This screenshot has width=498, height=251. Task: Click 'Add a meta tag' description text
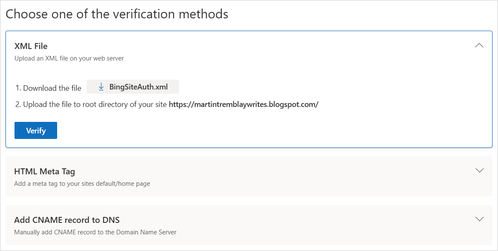(x=82, y=184)
